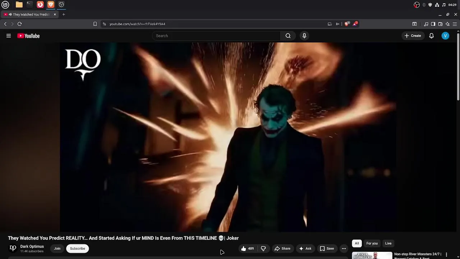Open new tab with plus button
This screenshot has height=259, width=460.
[64, 14]
